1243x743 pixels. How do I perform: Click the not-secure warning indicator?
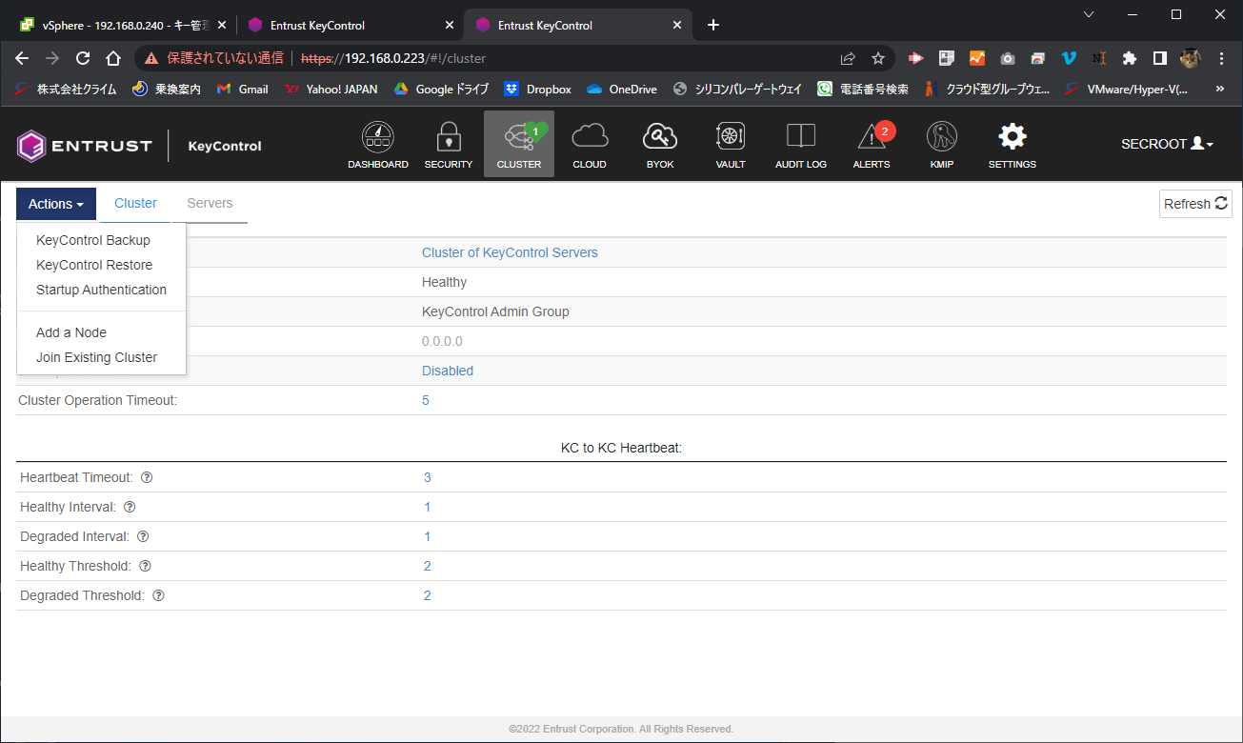coord(215,58)
